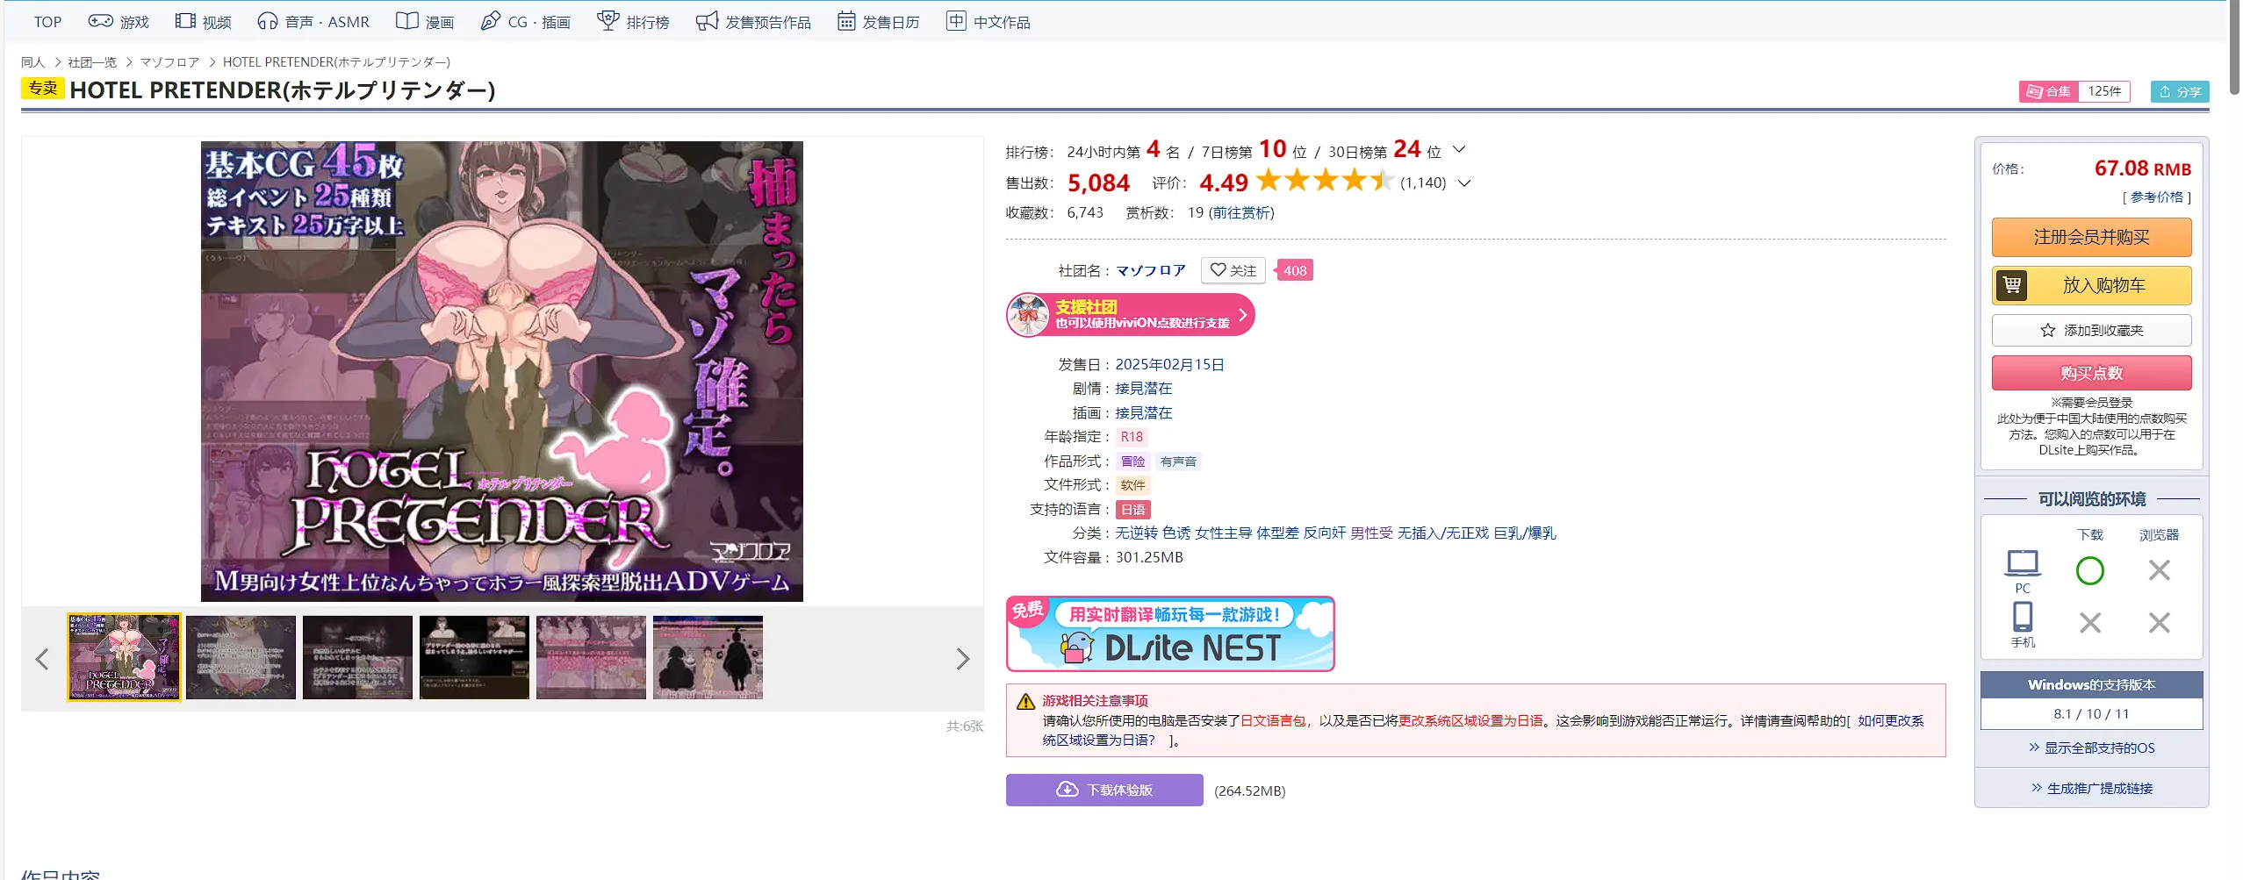Image resolution: width=2243 pixels, height=880 pixels.
Task: Toggle the heart 关注 follow button
Action: (1233, 270)
